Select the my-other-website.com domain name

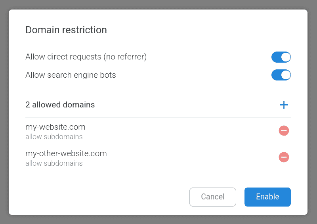66,154
